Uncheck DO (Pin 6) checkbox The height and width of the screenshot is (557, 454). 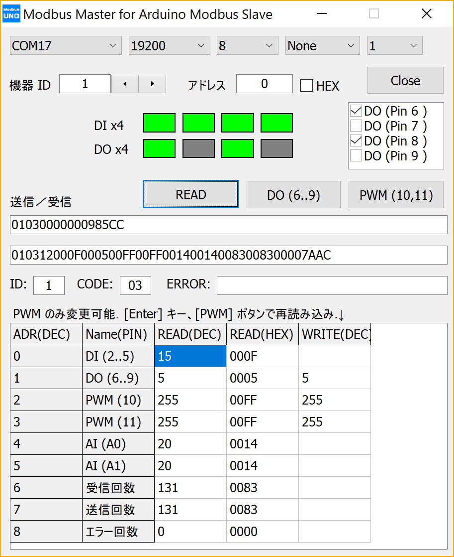click(x=356, y=111)
